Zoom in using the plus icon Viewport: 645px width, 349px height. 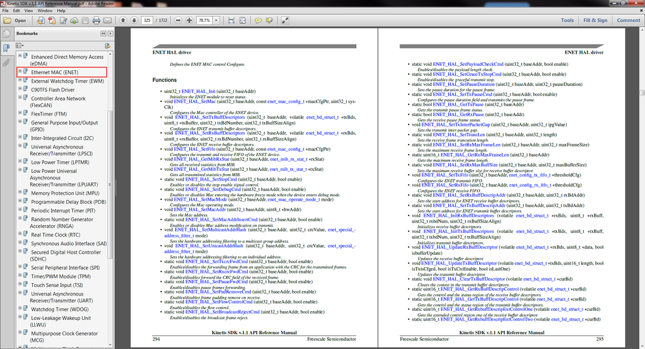[189, 20]
